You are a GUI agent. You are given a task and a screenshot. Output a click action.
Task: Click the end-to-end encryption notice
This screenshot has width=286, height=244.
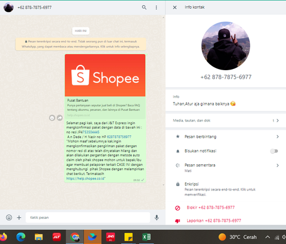point(81,44)
